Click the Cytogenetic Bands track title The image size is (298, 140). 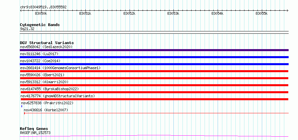coord(40,25)
